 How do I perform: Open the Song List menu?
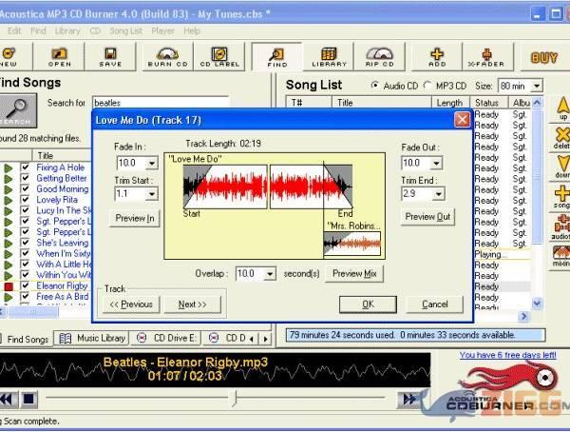pyautogui.click(x=125, y=31)
